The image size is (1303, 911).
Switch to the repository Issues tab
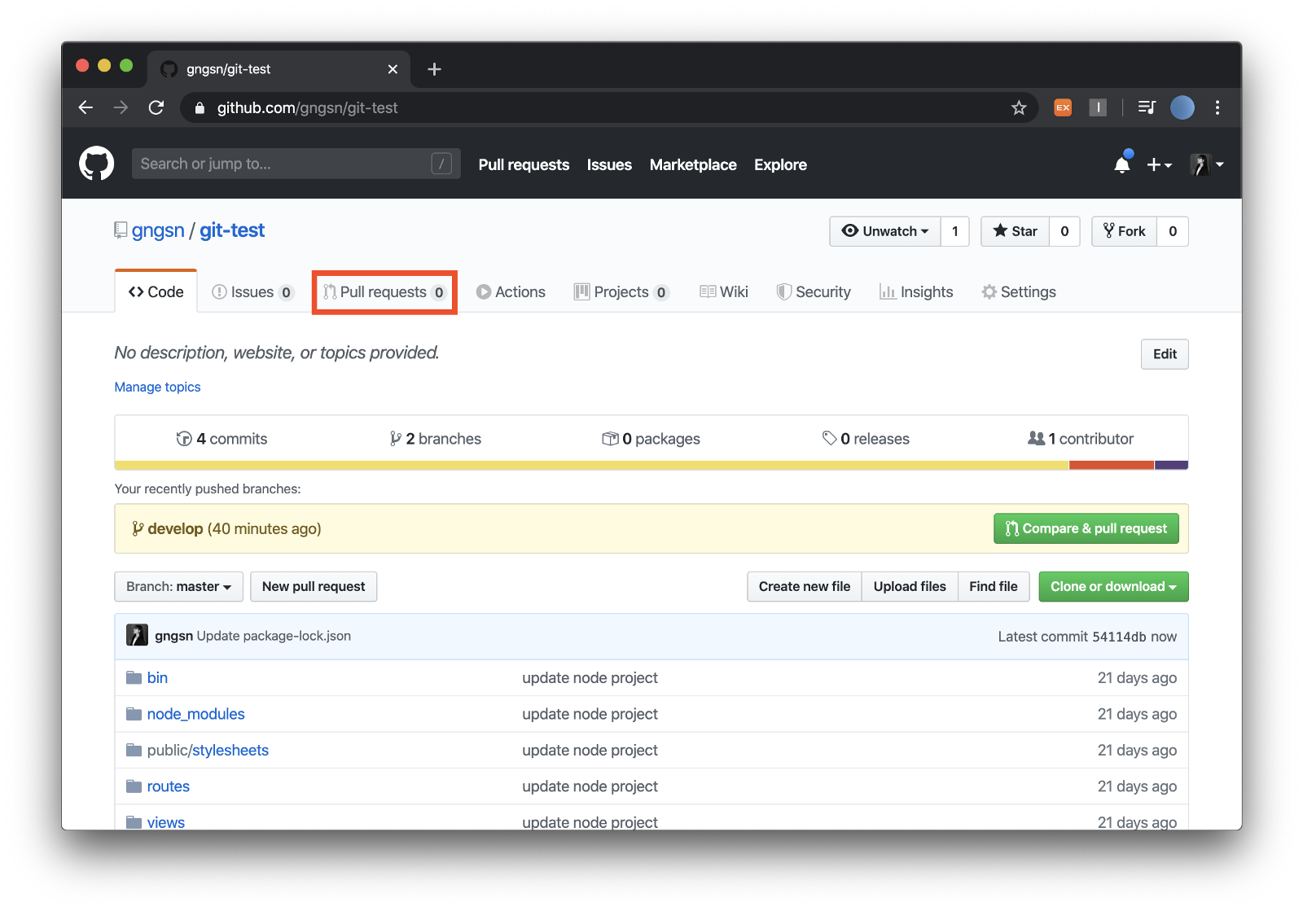(252, 291)
